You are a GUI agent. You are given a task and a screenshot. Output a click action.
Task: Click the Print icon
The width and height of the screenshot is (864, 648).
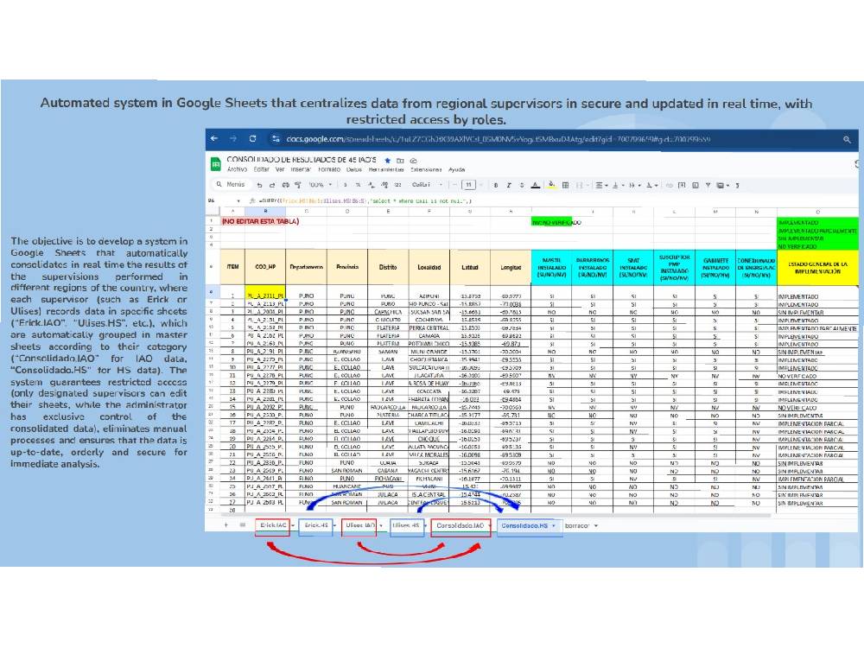(x=285, y=185)
